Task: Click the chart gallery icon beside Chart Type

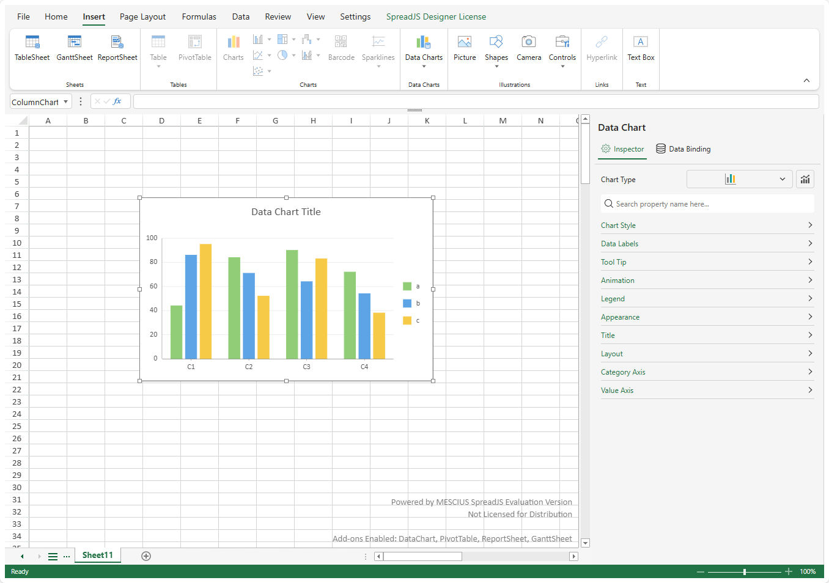Action: pyautogui.click(x=805, y=179)
